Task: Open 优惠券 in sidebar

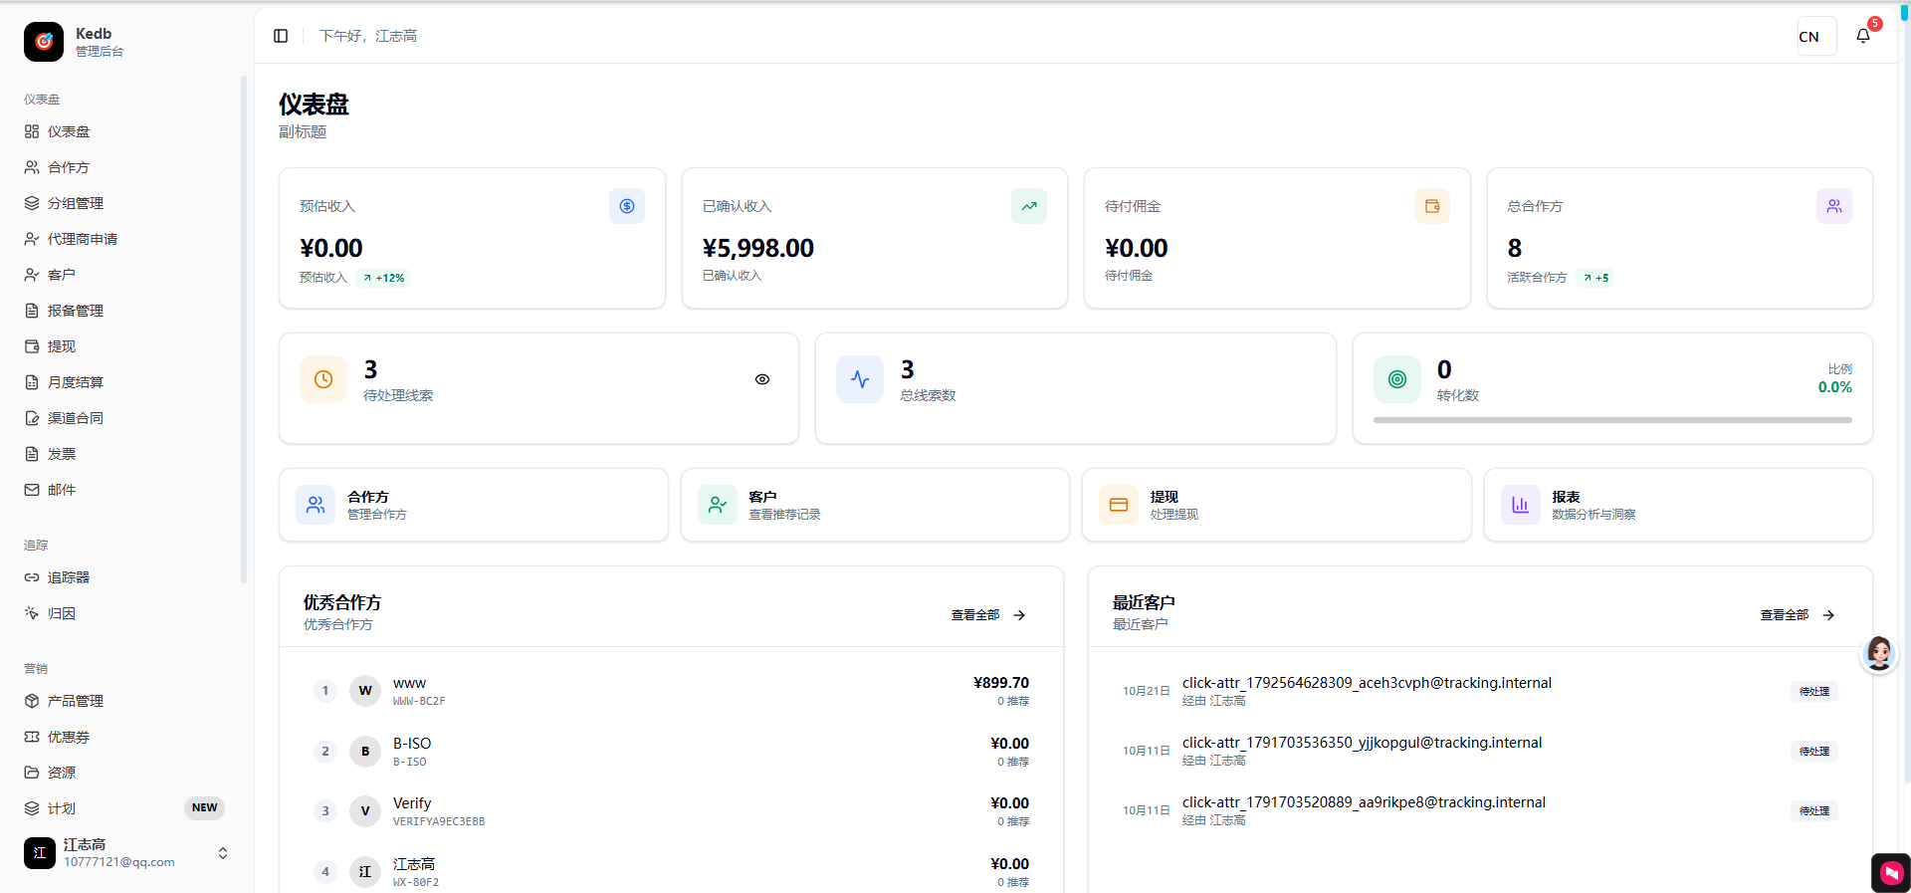Action: pos(126,737)
